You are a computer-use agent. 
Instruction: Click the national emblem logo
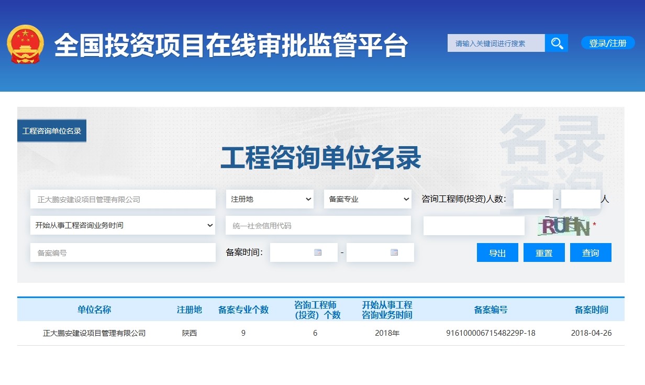25,43
